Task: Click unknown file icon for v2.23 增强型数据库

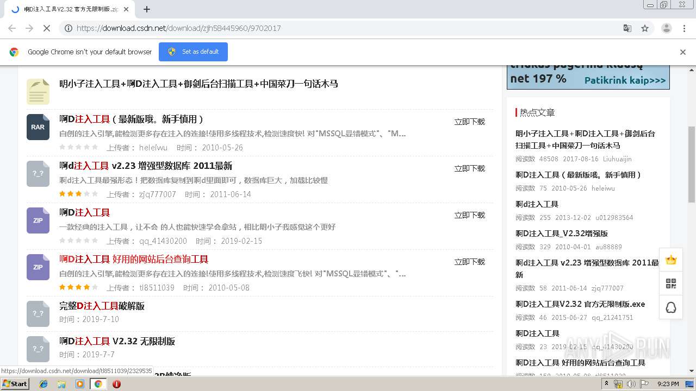Action: [38, 174]
